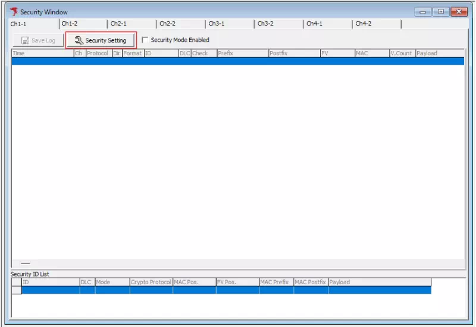Select the blank row selector cell in the Security ID List
This screenshot has height=327, width=476.
click(17, 290)
